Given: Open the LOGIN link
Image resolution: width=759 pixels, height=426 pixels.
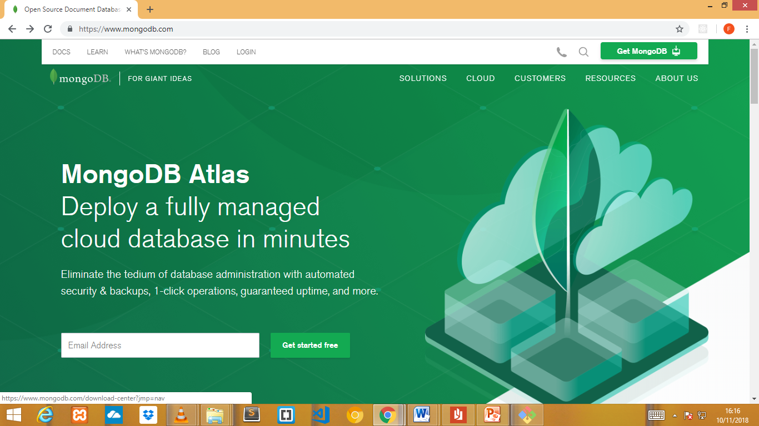Looking at the screenshot, I should coord(246,52).
